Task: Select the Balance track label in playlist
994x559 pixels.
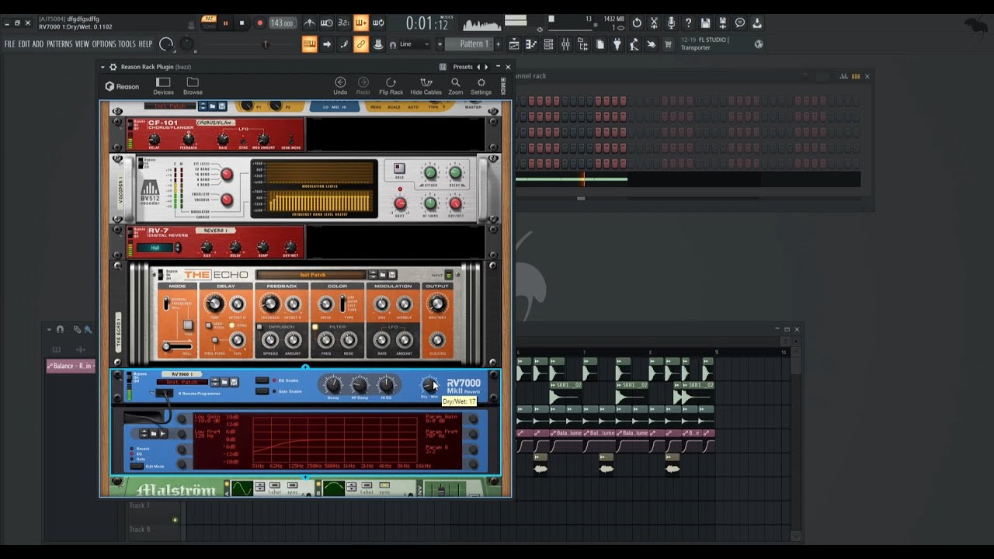Action: tap(71, 366)
